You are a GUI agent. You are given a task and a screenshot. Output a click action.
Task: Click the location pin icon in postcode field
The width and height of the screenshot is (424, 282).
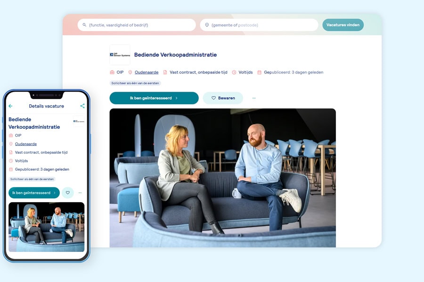click(207, 25)
